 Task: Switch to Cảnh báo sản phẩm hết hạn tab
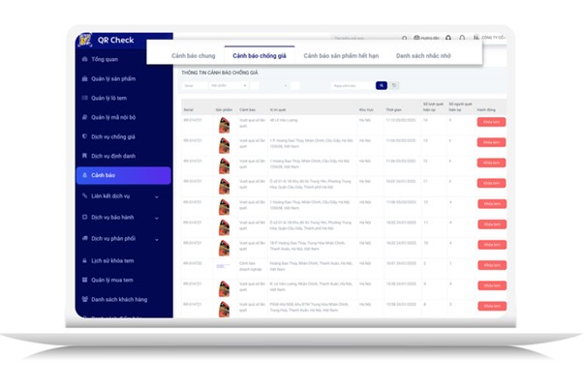coord(341,56)
